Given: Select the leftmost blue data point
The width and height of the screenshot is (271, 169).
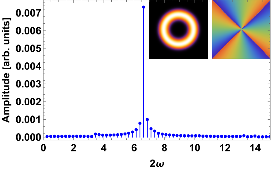Looking at the screenshot, I should (x=47, y=136).
